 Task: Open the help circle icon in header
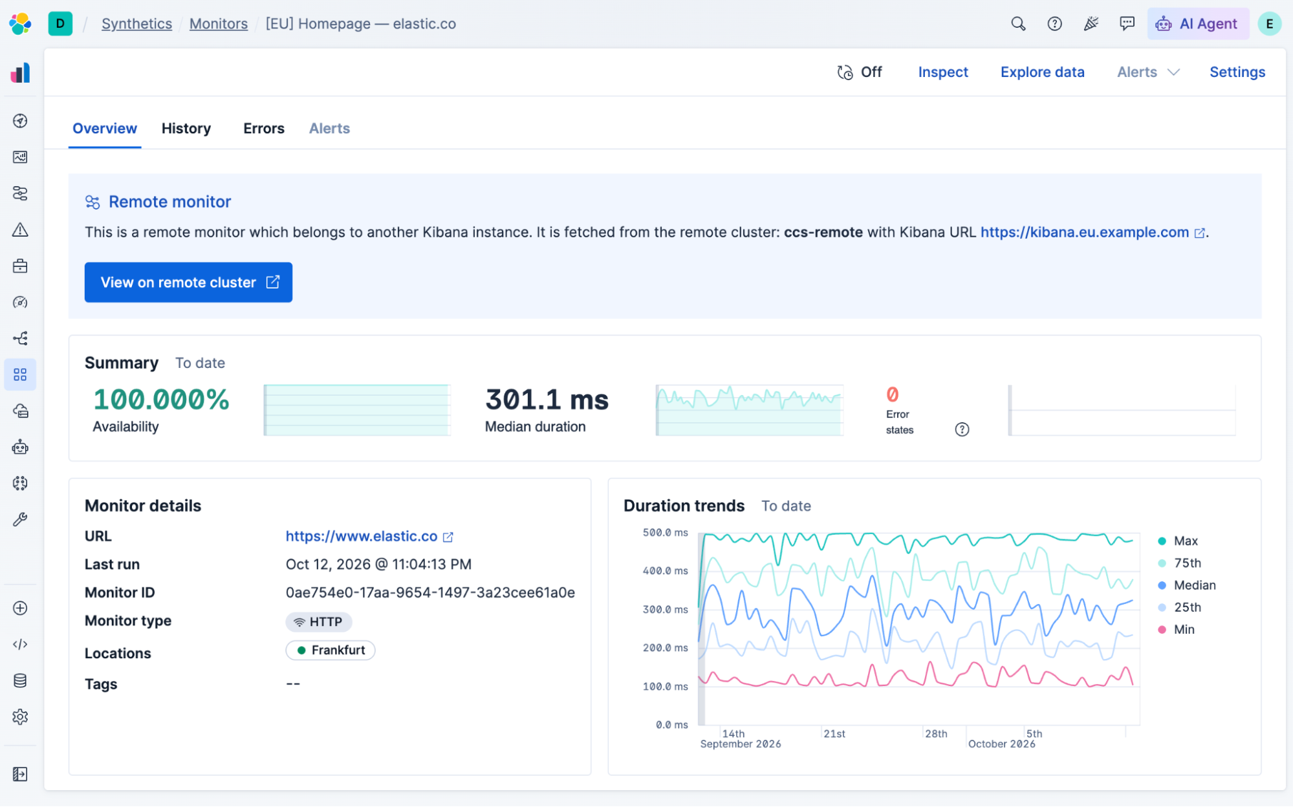1054,24
